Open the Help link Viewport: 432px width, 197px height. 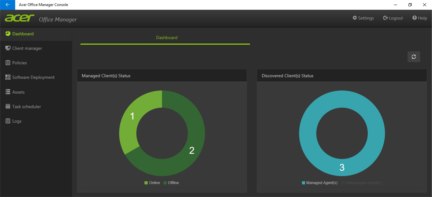click(420, 18)
